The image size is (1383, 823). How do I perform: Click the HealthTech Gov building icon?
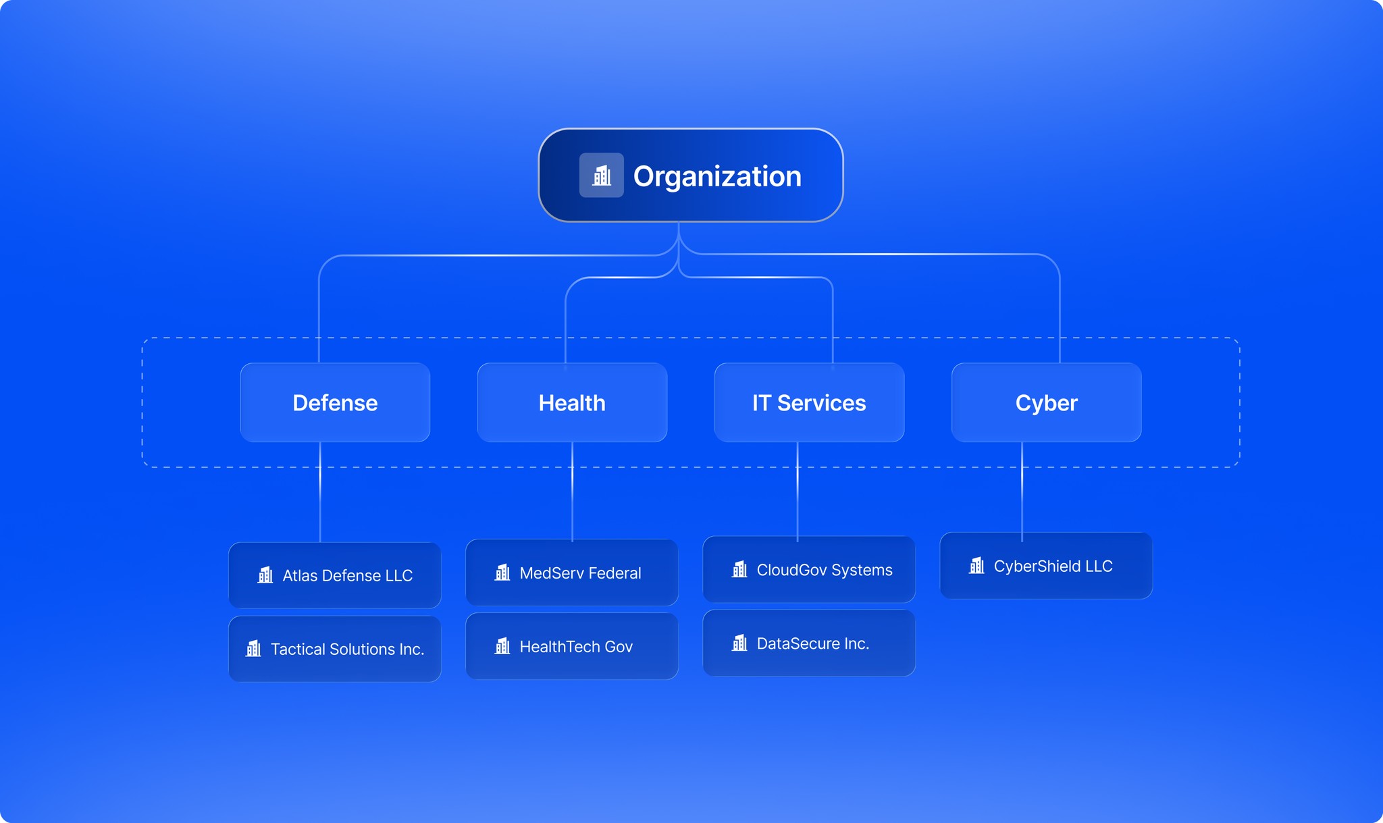502,646
